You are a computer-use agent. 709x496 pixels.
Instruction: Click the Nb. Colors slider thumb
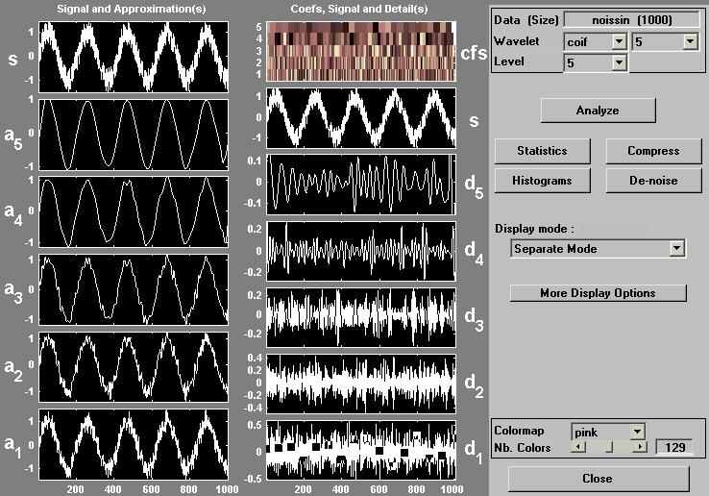click(609, 447)
